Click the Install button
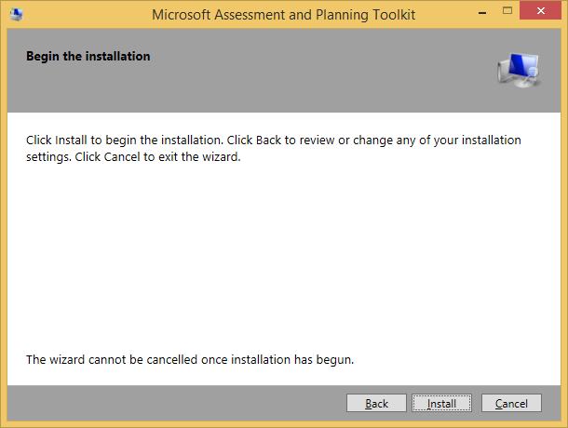The width and height of the screenshot is (568, 428). pos(441,403)
